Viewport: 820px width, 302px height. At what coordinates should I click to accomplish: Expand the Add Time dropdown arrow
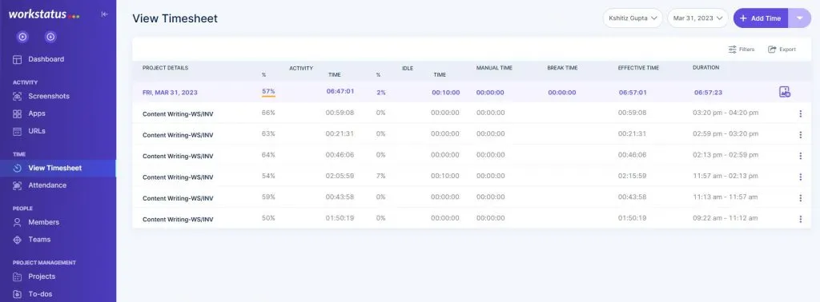point(799,18)
